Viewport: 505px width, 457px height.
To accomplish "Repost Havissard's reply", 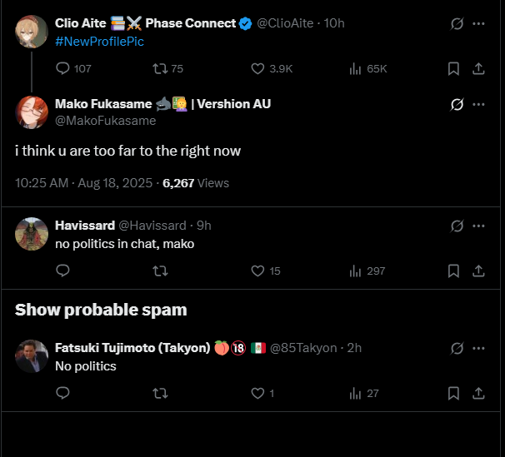I will coord(161,271).
